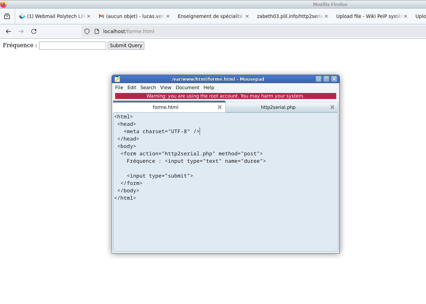Close the forme.html editor tab
Viewport: 426px width, 304px height.
click(220, 107)
